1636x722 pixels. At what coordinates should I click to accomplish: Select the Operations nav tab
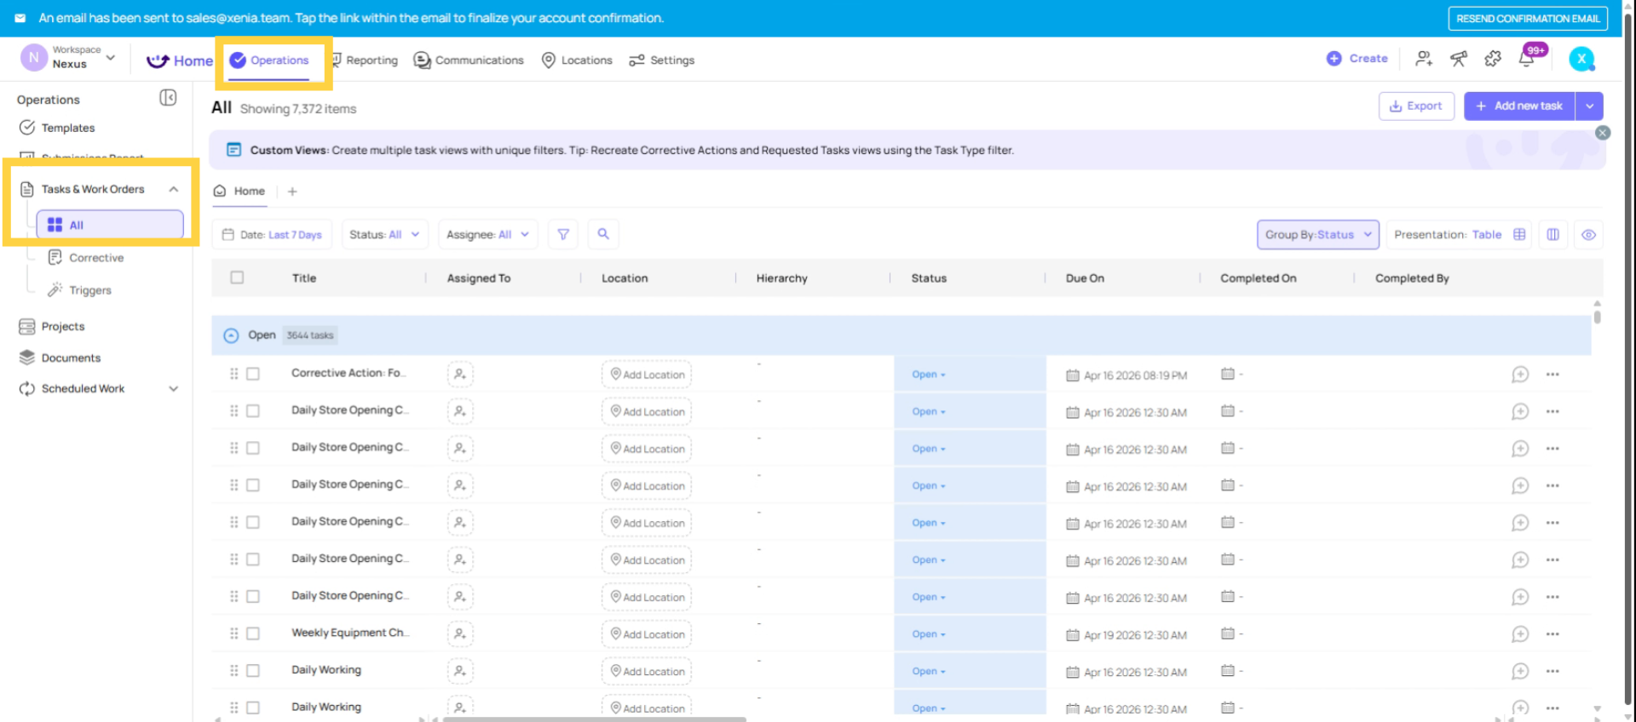tap(269, 60)
